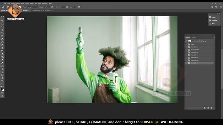Screen dimensions: 223x125
Task: Select the Dodge tool
Action: pos(2,63)
